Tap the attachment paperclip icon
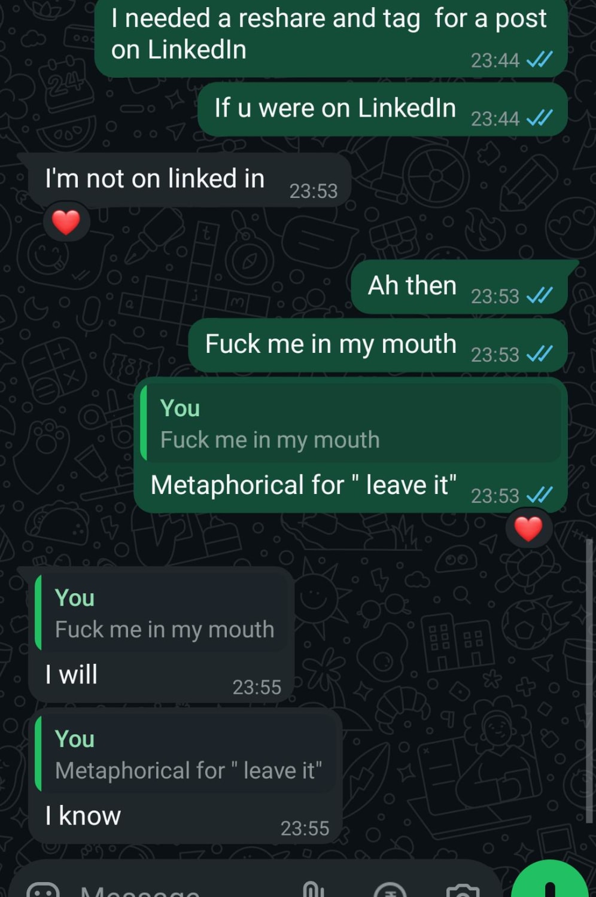Screen dimensions: 596x897 pos(313,890)
